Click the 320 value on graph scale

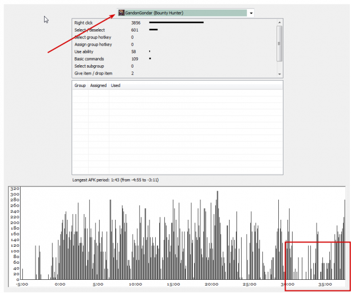click(x=15, y=188)
